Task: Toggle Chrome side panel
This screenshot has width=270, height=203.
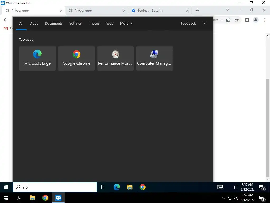Action: (x=247, y=20)
